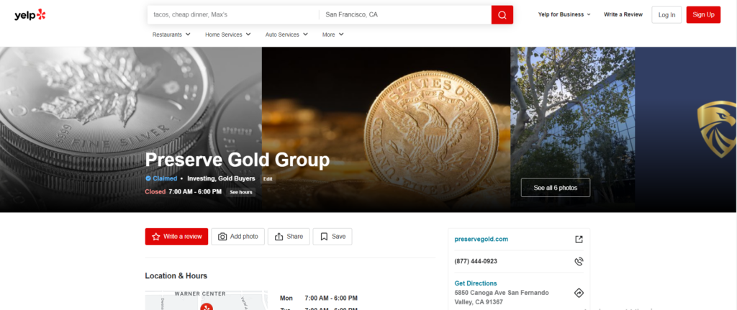Click the share arrow icon

[279, 237]
